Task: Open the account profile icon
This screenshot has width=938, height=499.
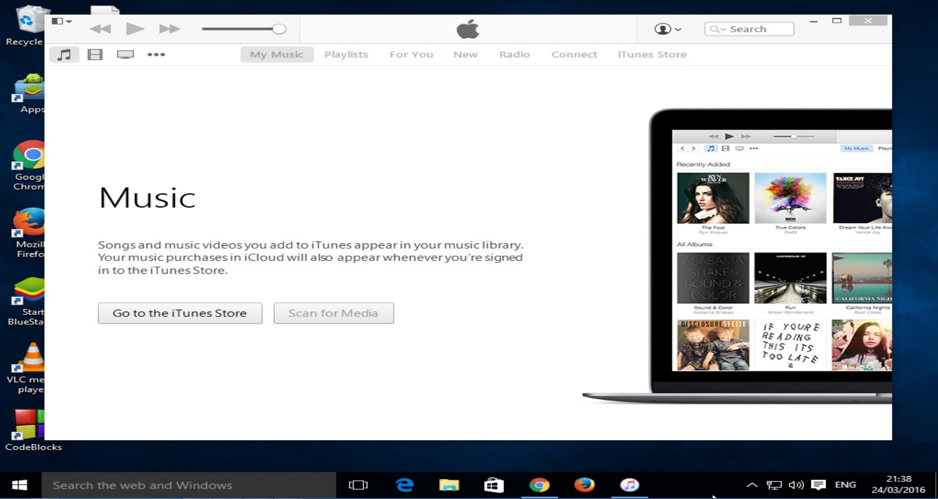Action: [663, 29]
